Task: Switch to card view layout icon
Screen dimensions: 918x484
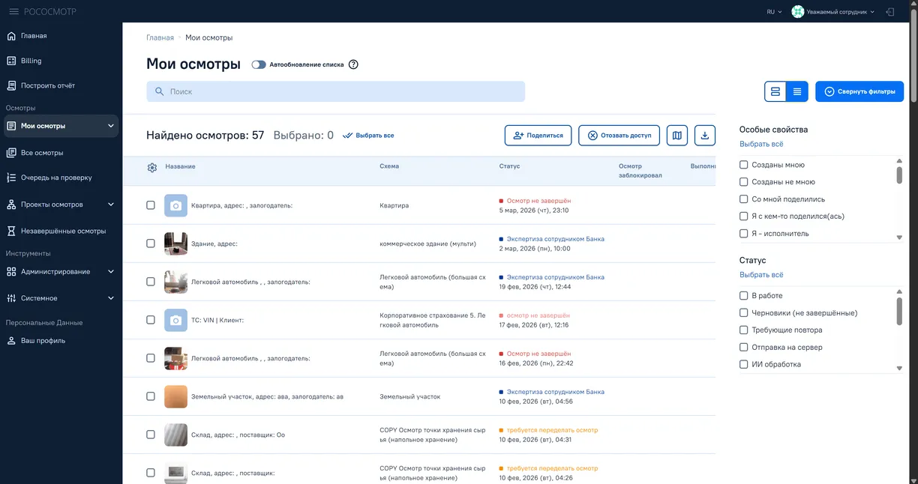Action: coord(775,91)
